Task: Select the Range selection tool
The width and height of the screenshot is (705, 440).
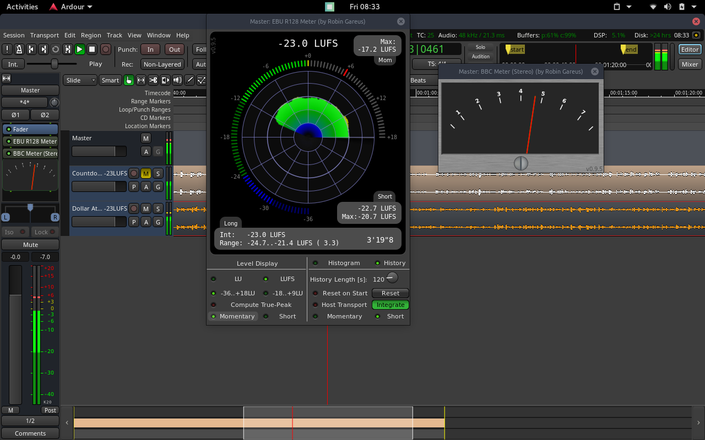Action: click(x=141, y=80)
